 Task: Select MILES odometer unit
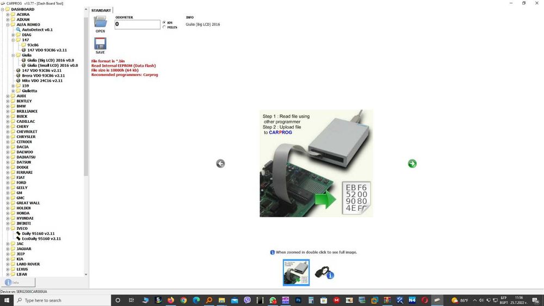pos(164,27)
